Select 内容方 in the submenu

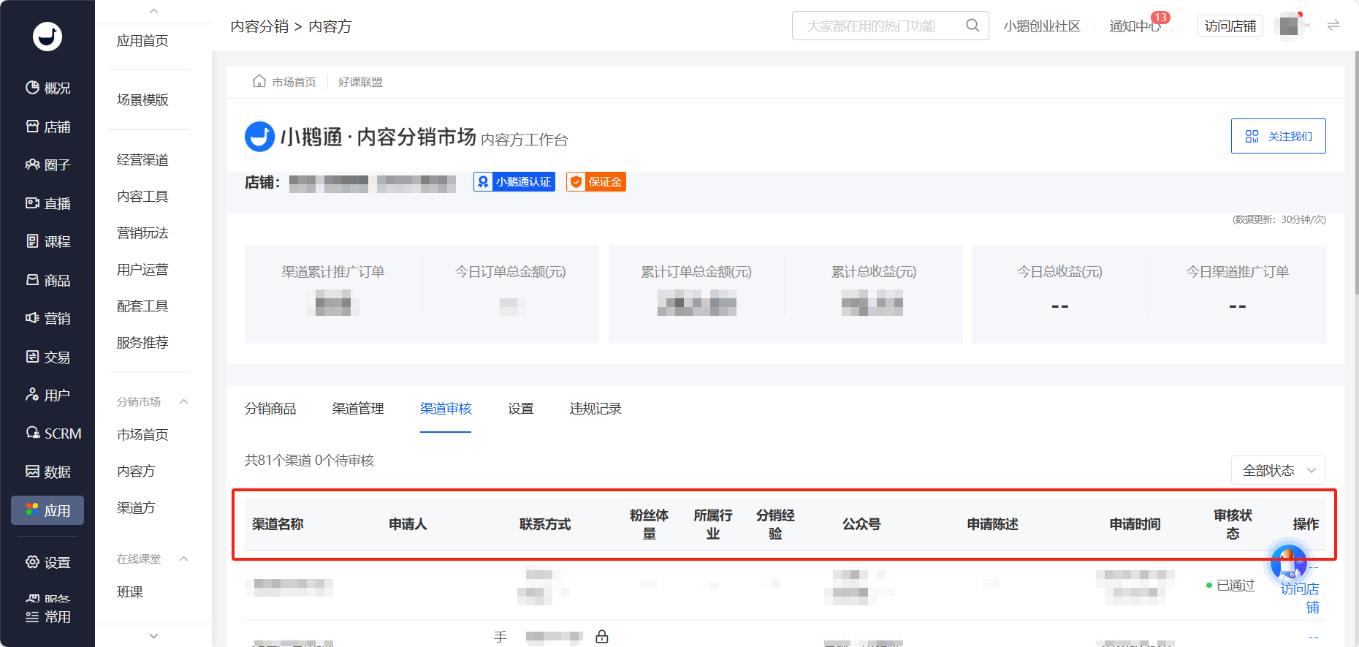click(137, 472)
